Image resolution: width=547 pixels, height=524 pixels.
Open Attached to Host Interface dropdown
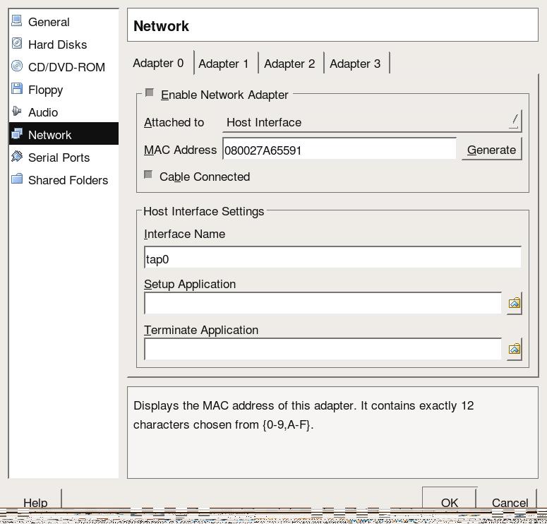click(x=372, y=122)
